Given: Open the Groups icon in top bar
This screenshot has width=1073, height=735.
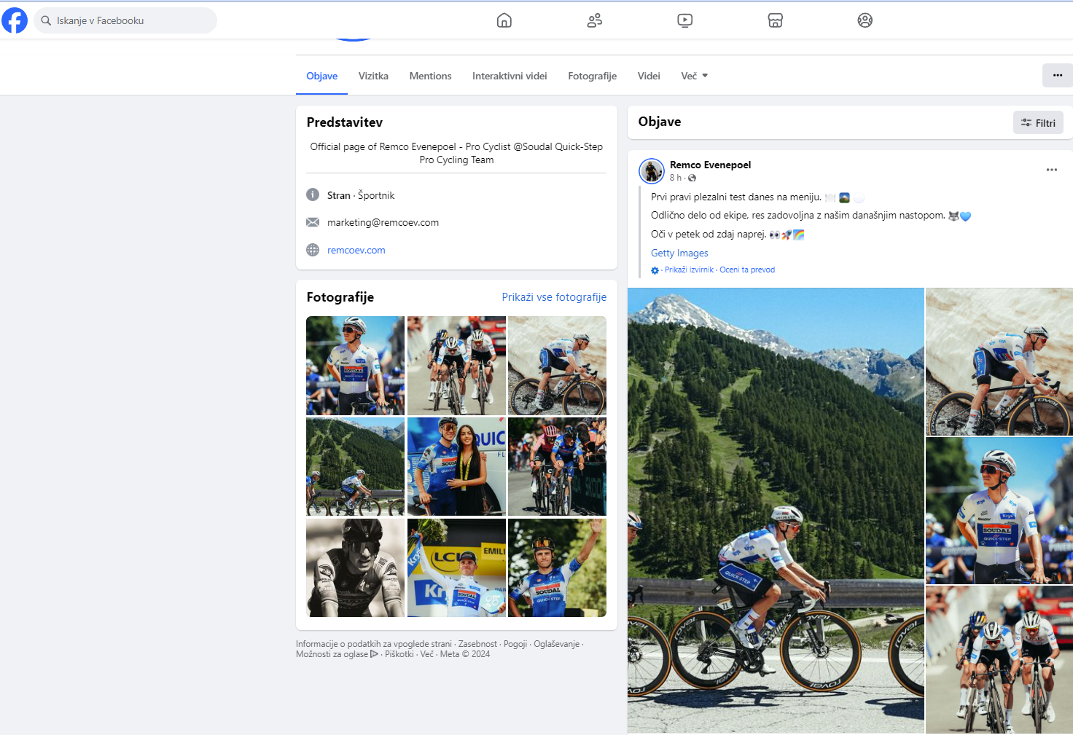Looking at the screenshot, I should [865, 20].
